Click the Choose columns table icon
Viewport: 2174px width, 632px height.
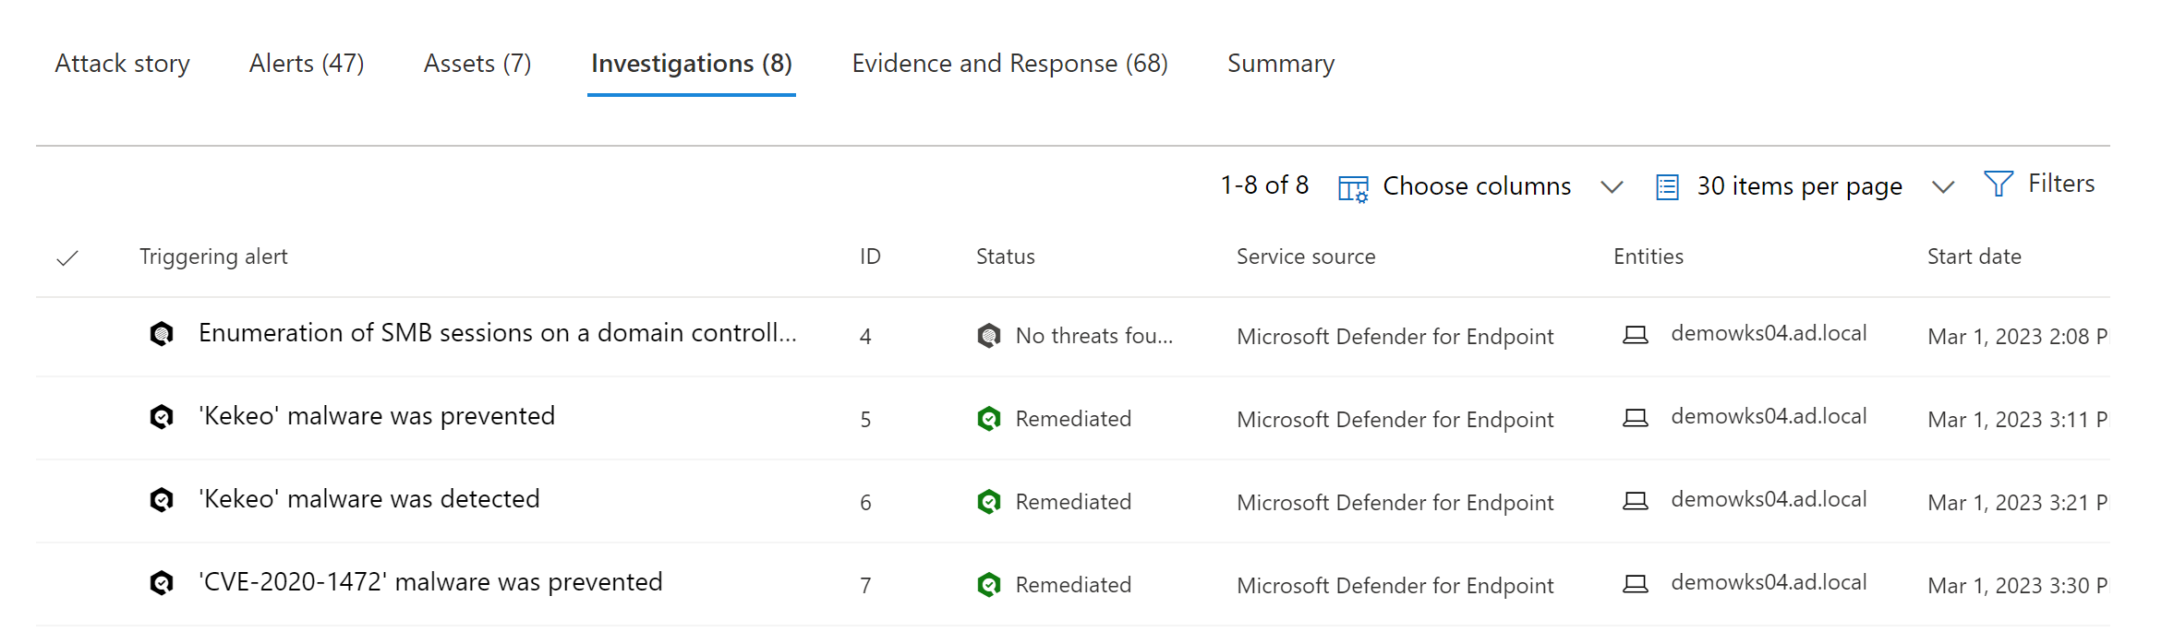tap(1353, 187)
